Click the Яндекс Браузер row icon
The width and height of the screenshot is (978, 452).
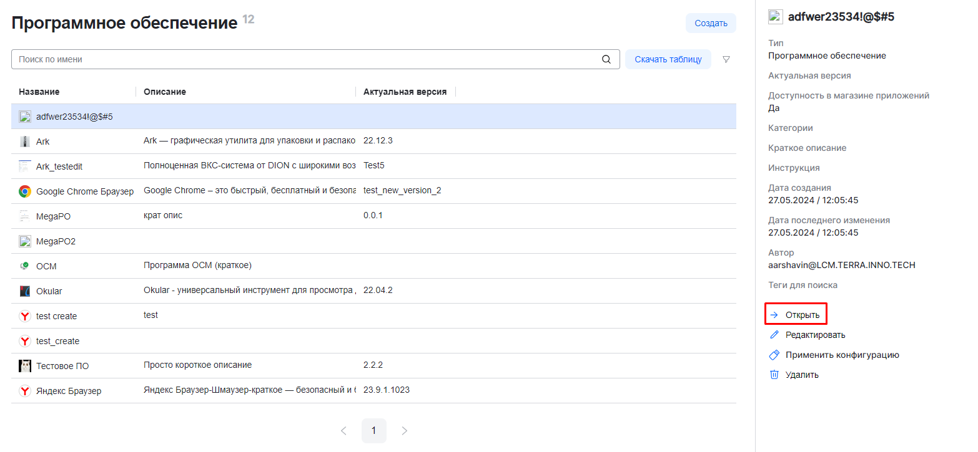[25, 391]
